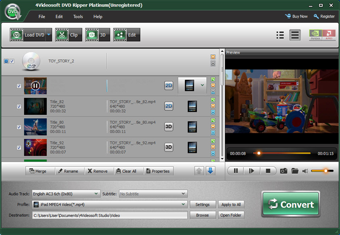
Task: Click the Merge button
Action: point(40,171)
